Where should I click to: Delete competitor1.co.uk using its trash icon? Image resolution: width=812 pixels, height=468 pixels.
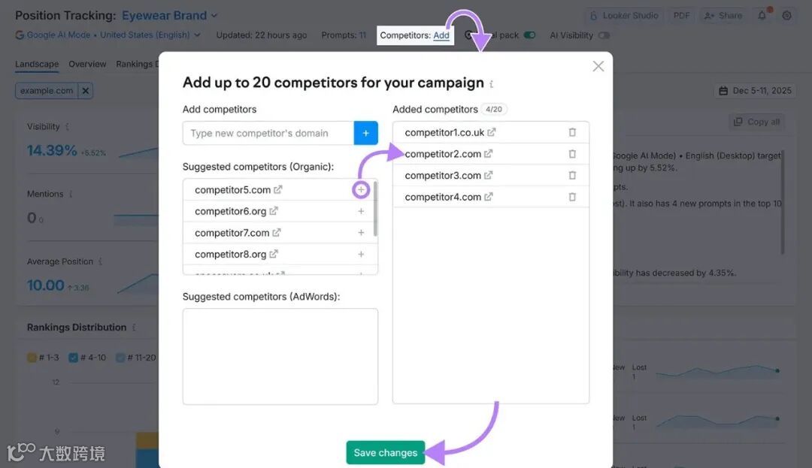[572, 132]
